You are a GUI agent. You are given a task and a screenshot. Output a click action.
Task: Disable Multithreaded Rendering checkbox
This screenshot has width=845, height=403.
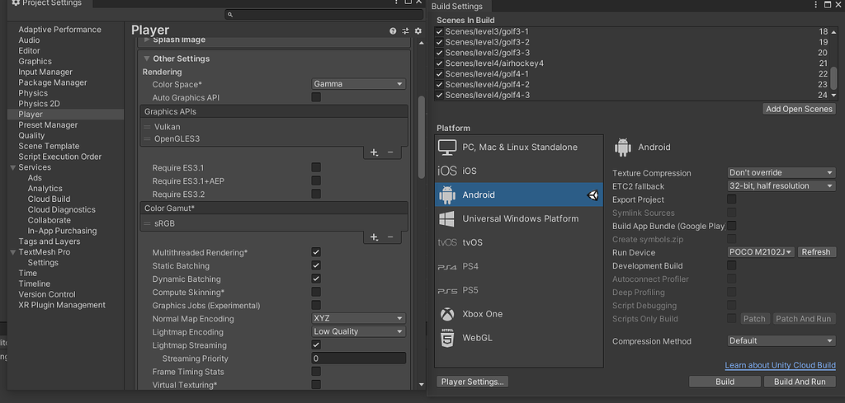click(316, 252)
